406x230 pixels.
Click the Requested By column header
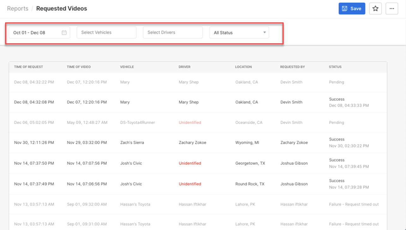292,67
